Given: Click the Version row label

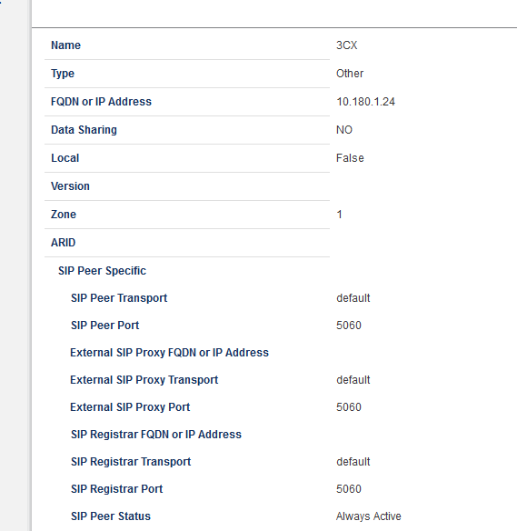Looking at the screenshot, I should coord(70,185).
